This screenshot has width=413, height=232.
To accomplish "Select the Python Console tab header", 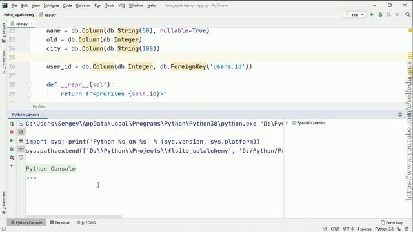I will [26, 115].
